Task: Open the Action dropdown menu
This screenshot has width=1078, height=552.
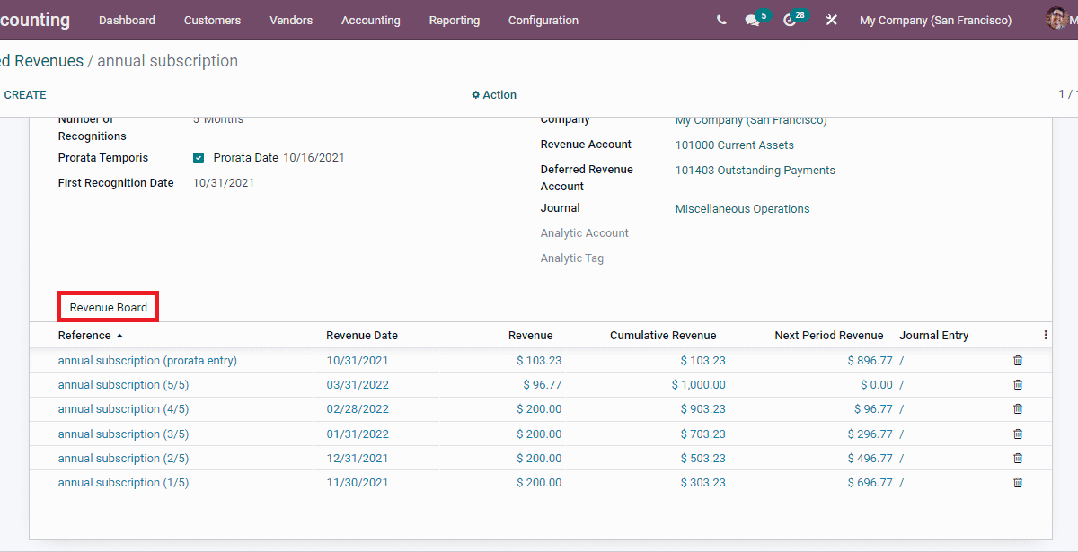Action: pyautogui.click(x=494, y=94)
